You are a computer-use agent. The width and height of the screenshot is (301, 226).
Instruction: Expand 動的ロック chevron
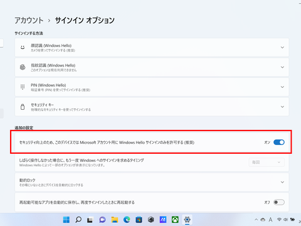[x=282, y=182]
